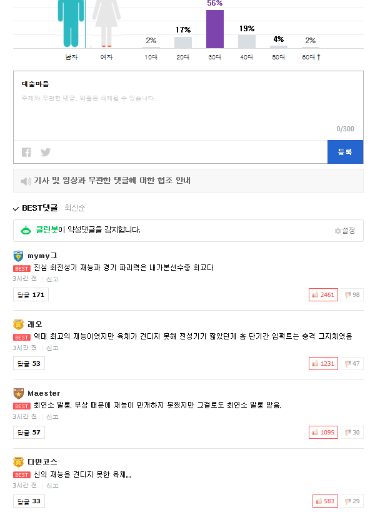Click mymy그's profile badge icon
This screenshot has height=512, width=385.
click(x=18, y=256)
